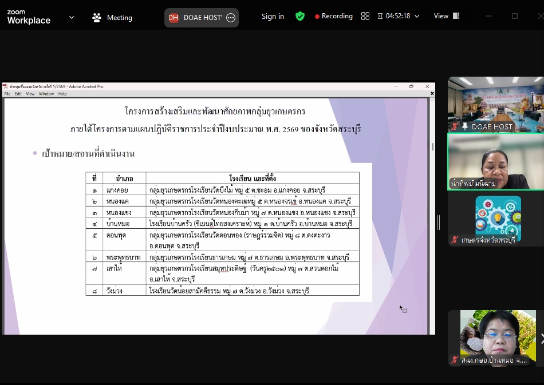544x385 pixels.
Task: Click the Meeting participants icon
Action: (x=97, y=18)
